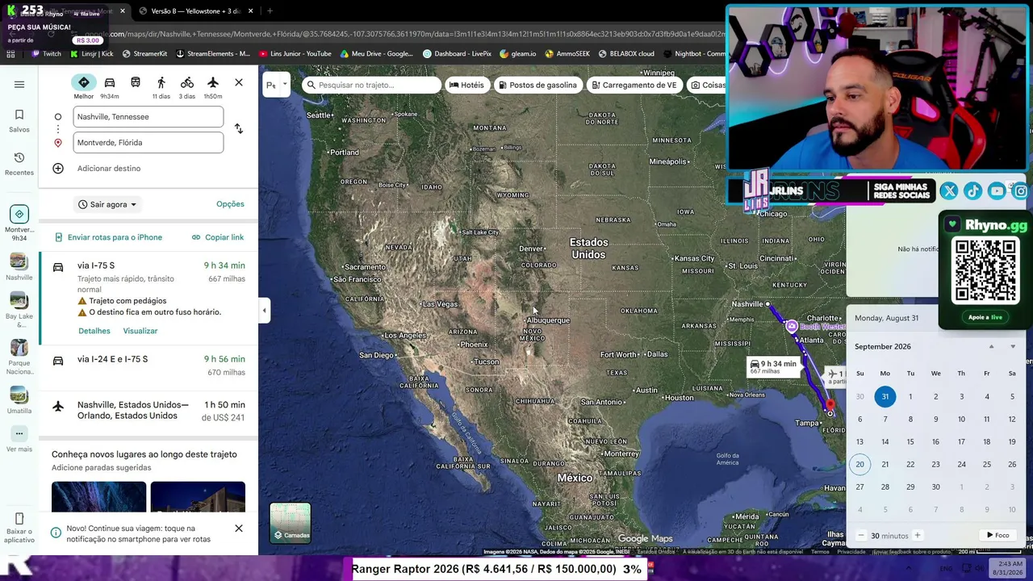Viewport: 1033px width, 581px height.
Task: Click the 9 h 34 min route label on the map
Action: (773, 366)
